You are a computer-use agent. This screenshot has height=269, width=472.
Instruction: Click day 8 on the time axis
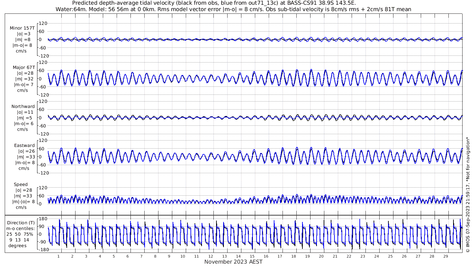click(155, 256)
